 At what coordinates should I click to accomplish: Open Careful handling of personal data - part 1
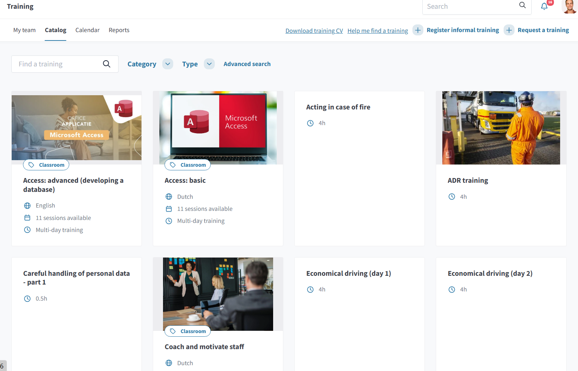click(77, 278)
